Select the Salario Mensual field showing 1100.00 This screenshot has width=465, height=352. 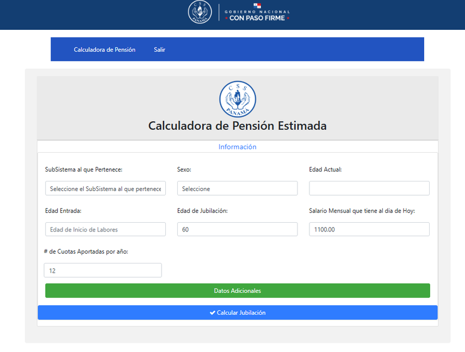tap(369, 229)
